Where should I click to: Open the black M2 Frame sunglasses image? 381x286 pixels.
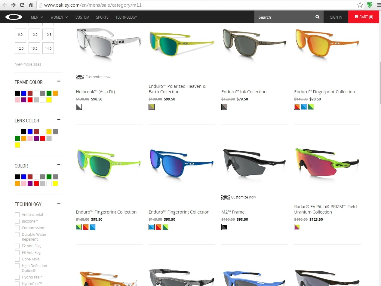coord(254,164)
